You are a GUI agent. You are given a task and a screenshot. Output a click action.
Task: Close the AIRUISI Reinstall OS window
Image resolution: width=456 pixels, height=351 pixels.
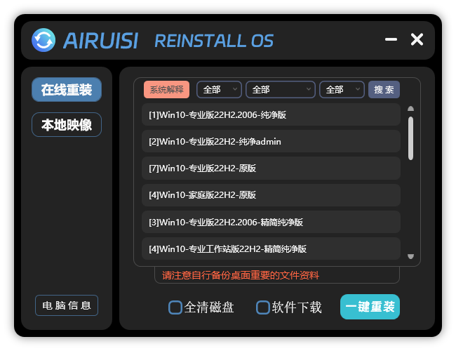(417, 39)
